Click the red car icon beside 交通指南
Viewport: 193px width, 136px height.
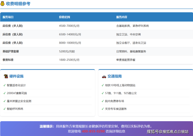pos(104,76)
